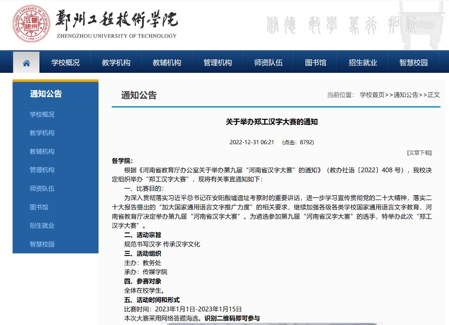The image size is (449, 325).
Task: Open 教学机构 in top navigation bar
Action: (116, 62)
